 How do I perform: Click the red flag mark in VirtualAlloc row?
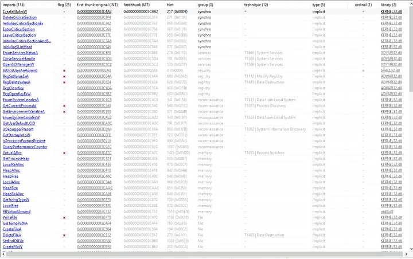click(x=64, y=153)
